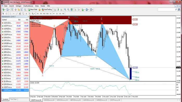This screenshot has height=102, width=182.
Task: Select GOLDmicro in market watch
Action: click(15, 78)
